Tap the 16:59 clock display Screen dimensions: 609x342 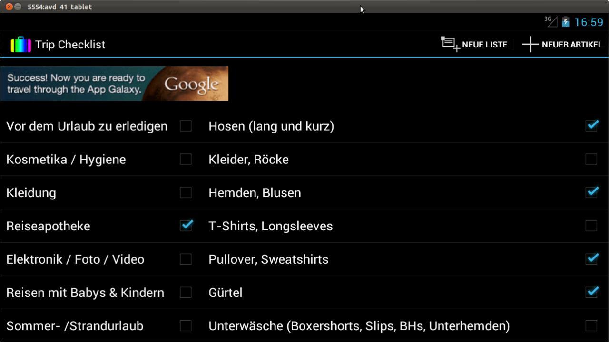coord(589,22)
